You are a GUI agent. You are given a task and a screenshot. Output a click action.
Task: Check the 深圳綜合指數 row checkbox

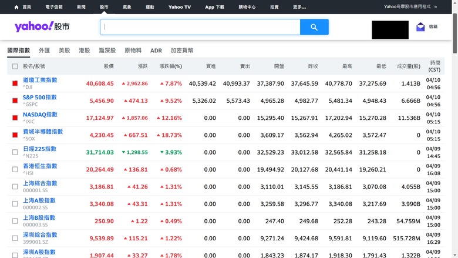pyautogui.click(x=15, y=238)
